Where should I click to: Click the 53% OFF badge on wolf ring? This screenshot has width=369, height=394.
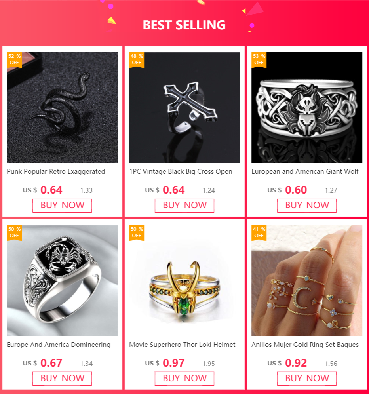[259, 59]
